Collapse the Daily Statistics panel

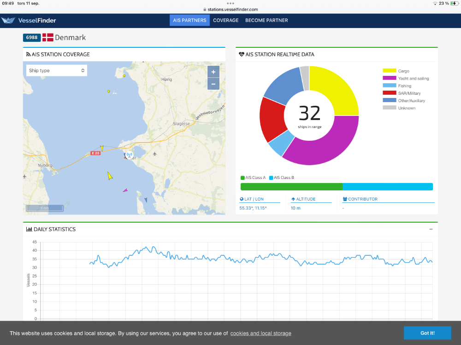click(431, 229)
